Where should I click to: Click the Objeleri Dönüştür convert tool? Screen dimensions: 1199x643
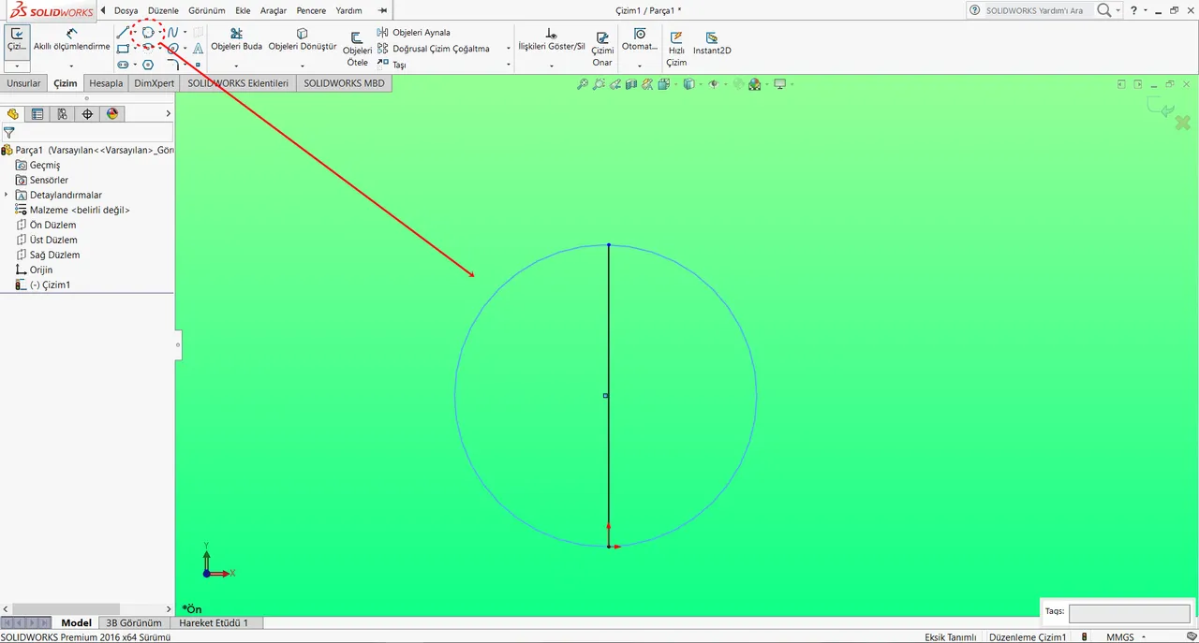click(x=302, y=39)
